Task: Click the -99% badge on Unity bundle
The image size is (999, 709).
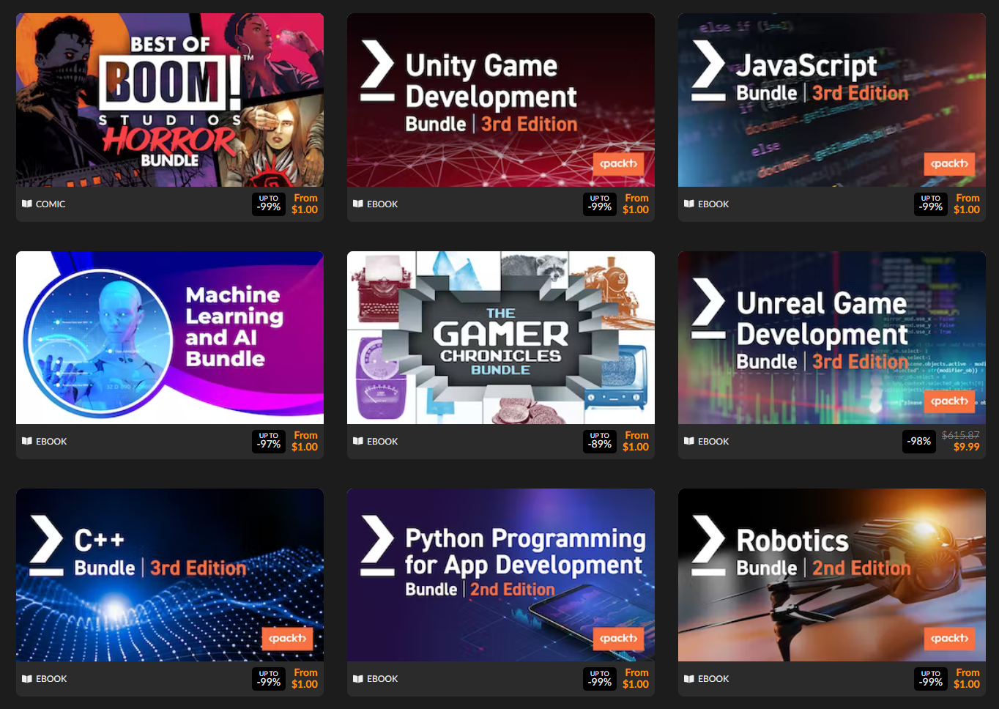Action: (x=600, y=204)
